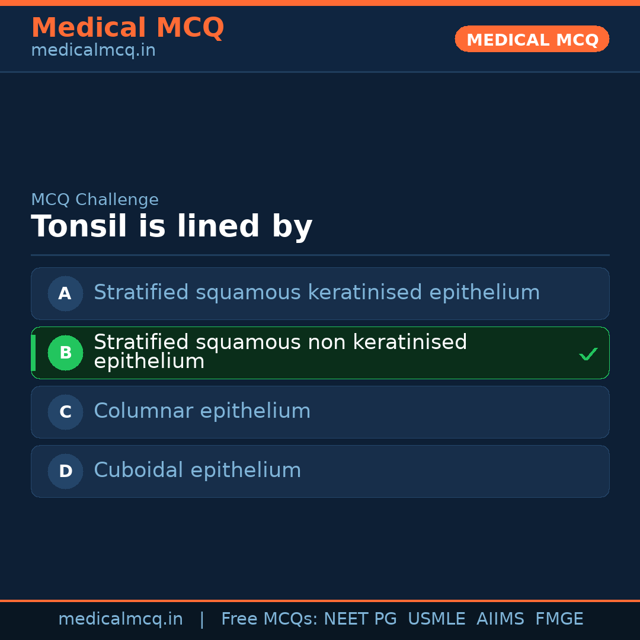640x640 pixels.
Task: Select "Stratified squamous keratinised epithelium" answer
Action: coord(316,293)
